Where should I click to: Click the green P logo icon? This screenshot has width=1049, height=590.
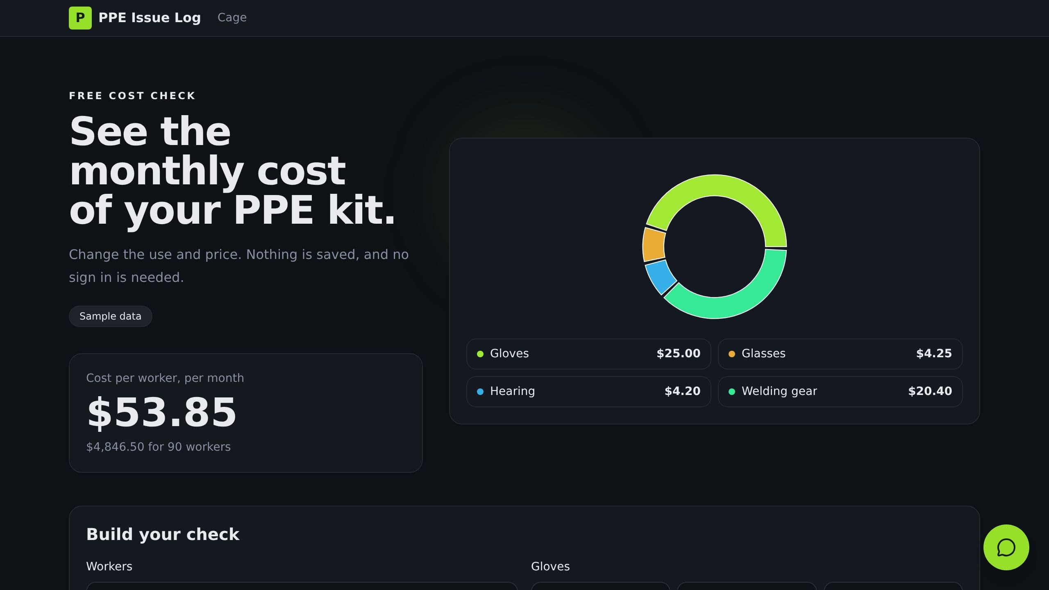tap(80, 18)
